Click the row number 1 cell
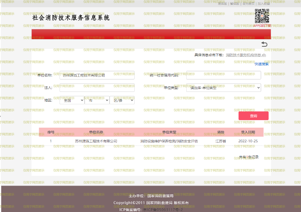This screenshot has width=301, height=212. click(x=51, y=141)
